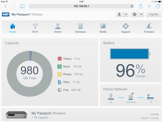Click dots between Me and MyPassport

(x=121, y=98)
